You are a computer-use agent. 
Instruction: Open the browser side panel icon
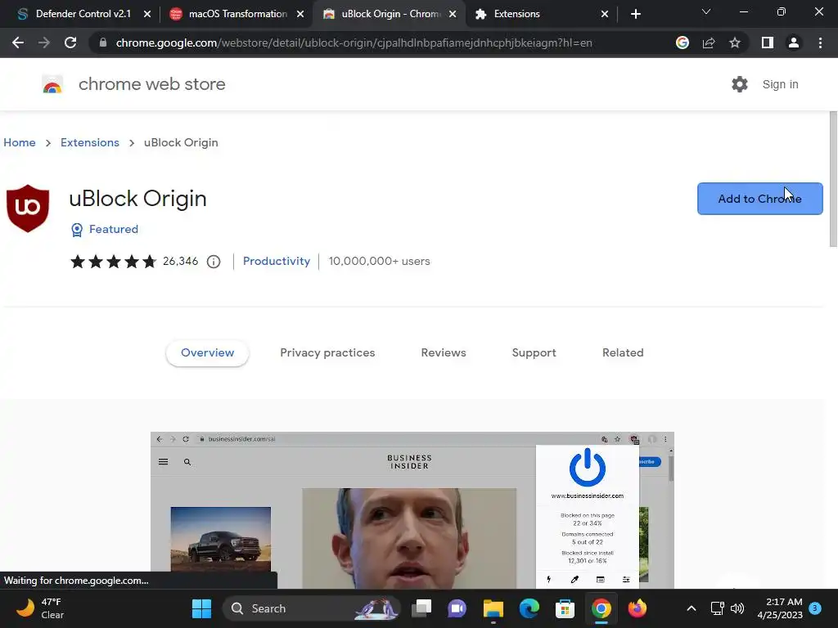768,43
